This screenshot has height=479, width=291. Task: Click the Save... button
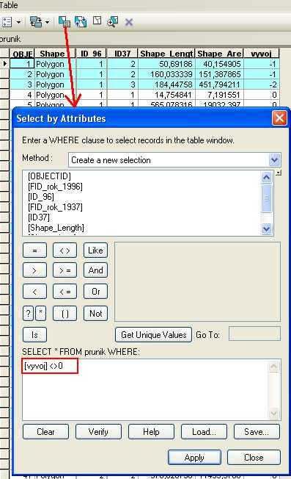(257, 432)
